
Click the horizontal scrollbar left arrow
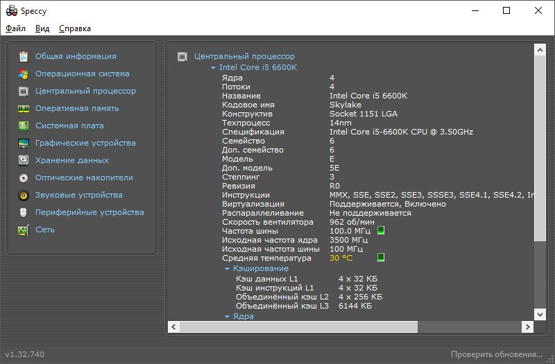(173, 327)
